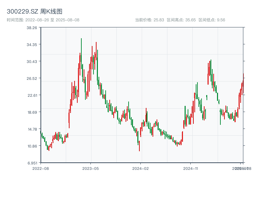
Task: Click the lowest red candlestick near 2024-02
Action: (139, 146)
